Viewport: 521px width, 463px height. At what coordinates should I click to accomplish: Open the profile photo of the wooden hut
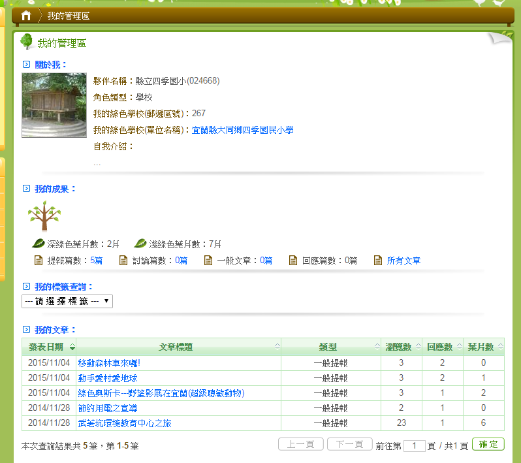(54, 105)
